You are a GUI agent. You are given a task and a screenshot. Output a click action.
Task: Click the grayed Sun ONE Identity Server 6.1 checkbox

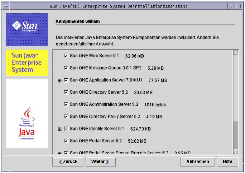pos(66,129)
